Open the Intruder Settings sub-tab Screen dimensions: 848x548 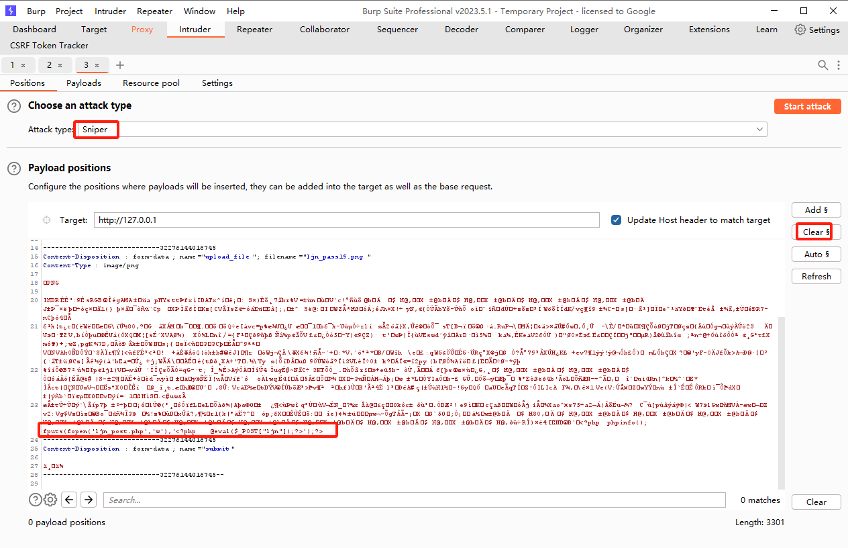217,83
